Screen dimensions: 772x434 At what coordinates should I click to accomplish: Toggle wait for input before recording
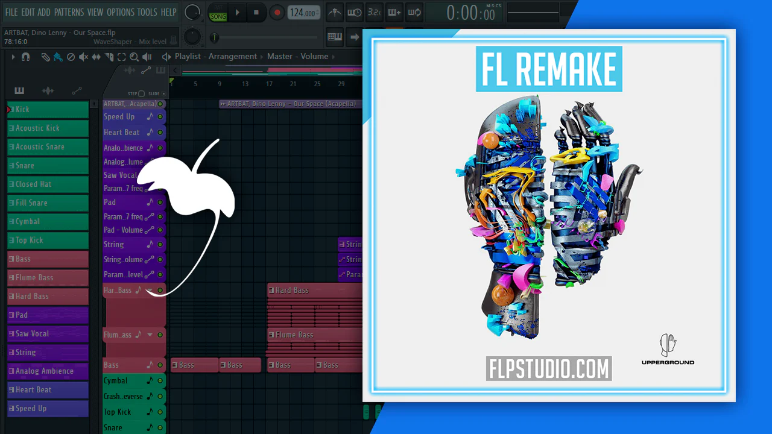(355, 12)
